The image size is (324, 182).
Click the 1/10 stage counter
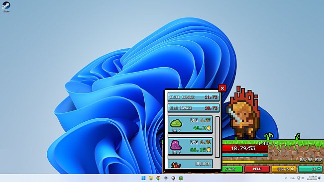pos(263,143)
